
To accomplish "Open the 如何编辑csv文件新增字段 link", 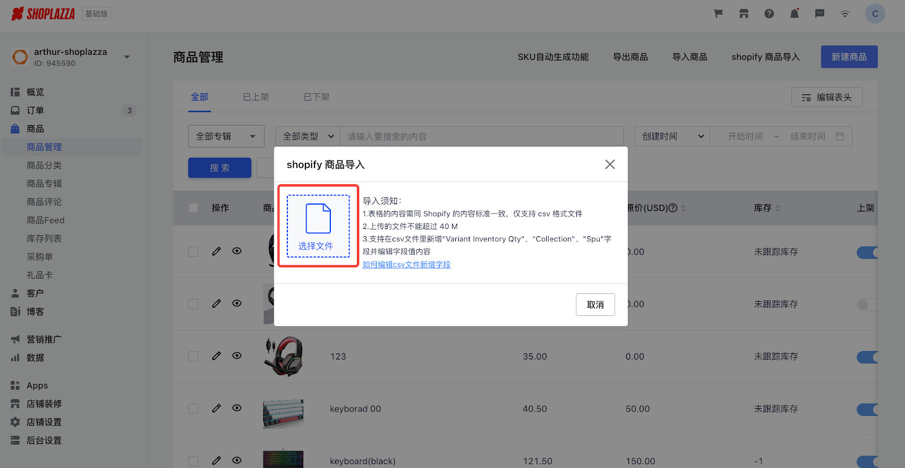I will (406, 265).
